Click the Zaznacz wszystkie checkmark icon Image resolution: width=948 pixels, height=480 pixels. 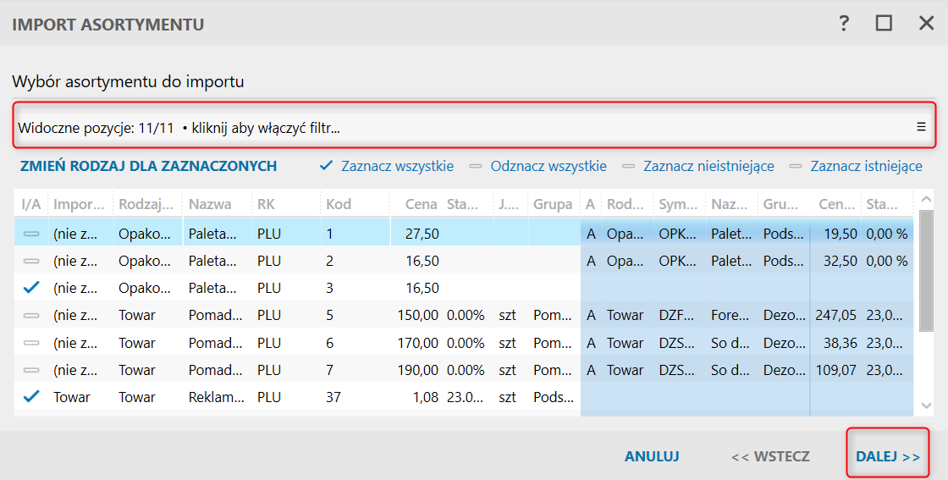[x=326, y=166]
